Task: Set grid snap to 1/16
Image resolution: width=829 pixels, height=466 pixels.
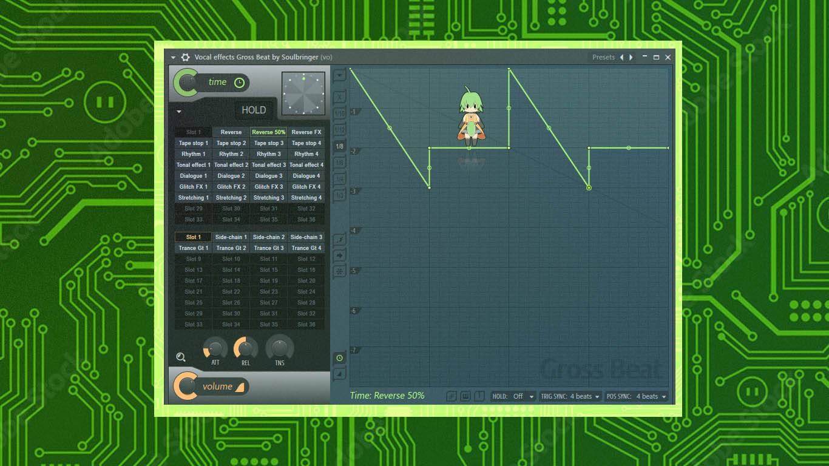Action: [x=339, y=113]
